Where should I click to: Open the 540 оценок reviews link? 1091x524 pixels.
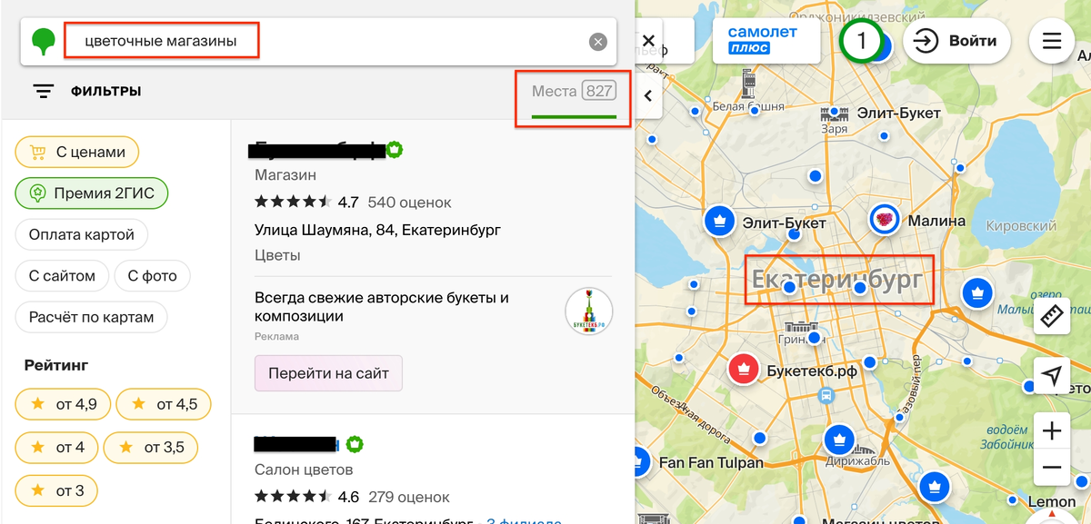pos(409,203)
